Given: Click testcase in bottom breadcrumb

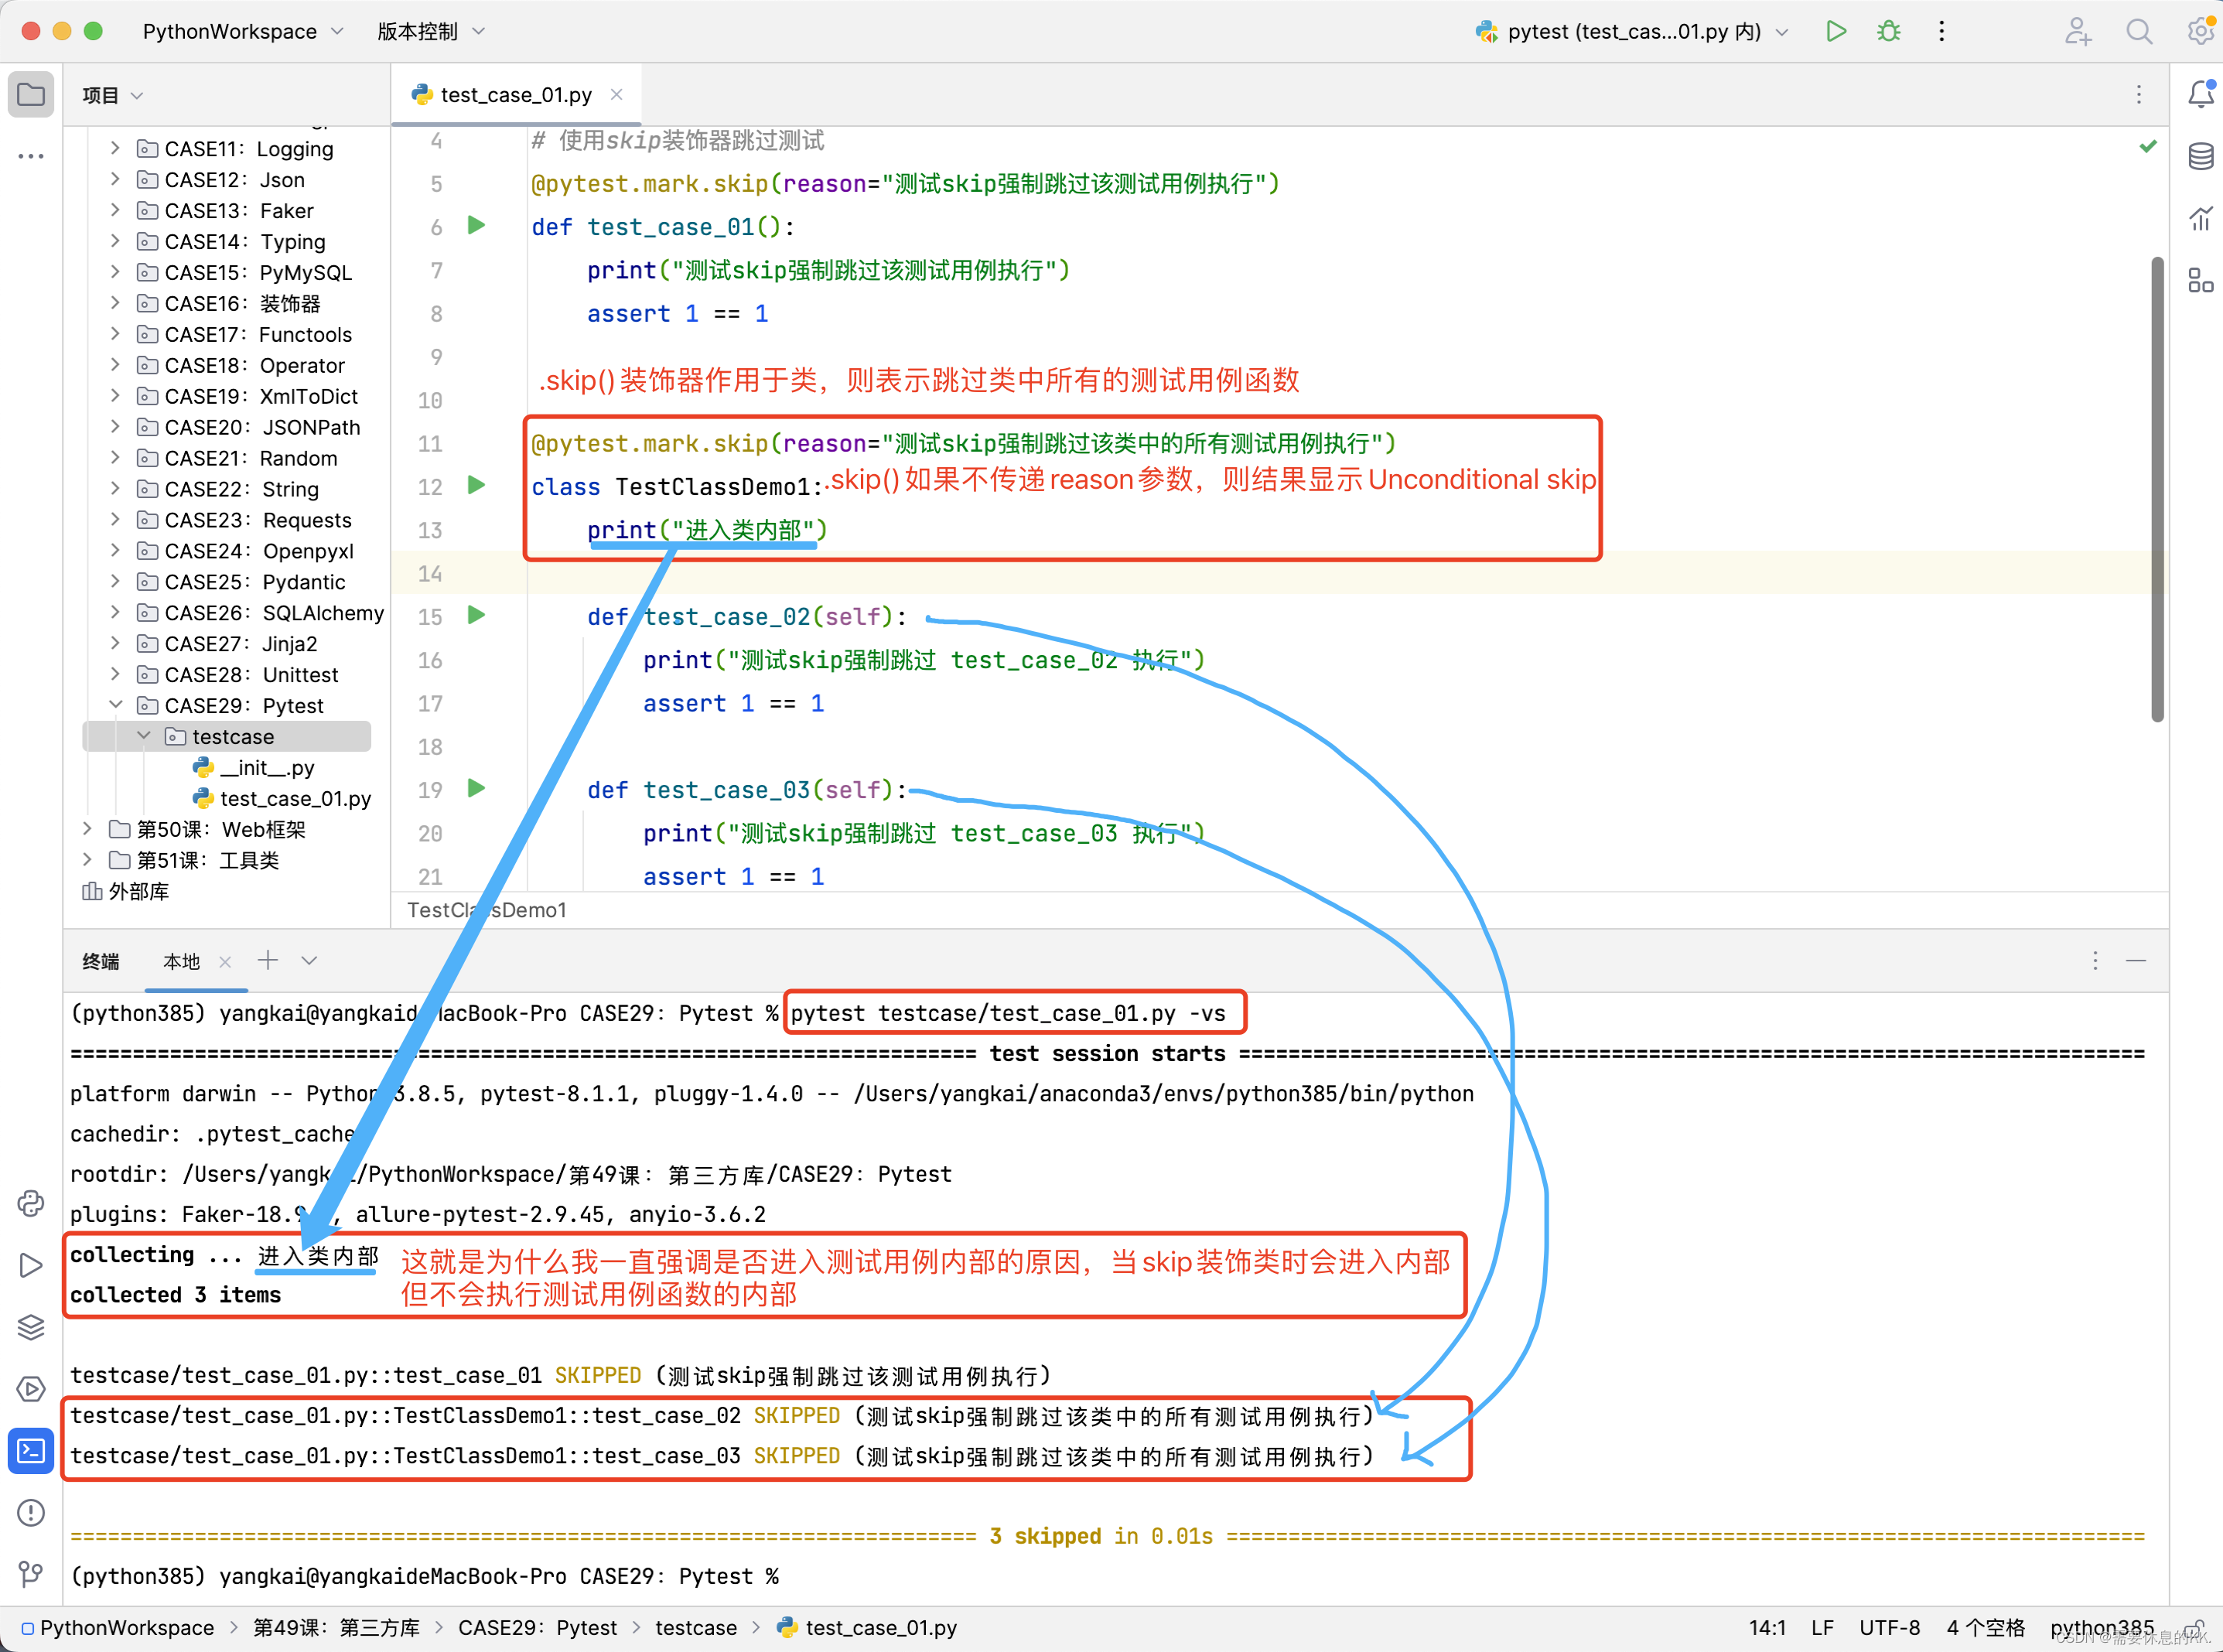Looking at the screenshot, I should tap(696, 1628).
